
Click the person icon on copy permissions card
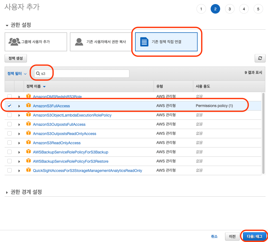pyautogui.click(x=79, y=42)
